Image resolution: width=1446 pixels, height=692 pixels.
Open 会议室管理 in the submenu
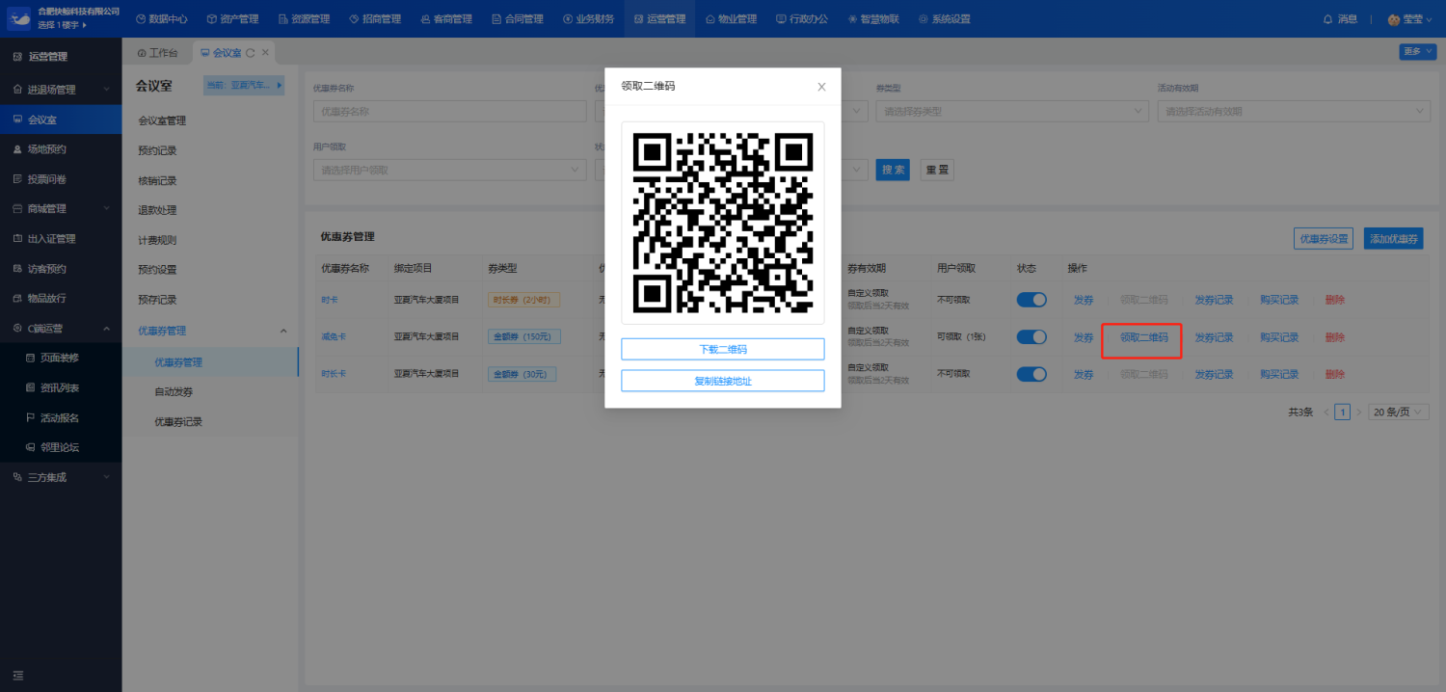click(x=162, y=120)
